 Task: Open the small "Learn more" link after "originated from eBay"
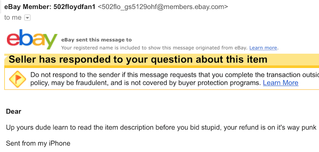point(263,48)
